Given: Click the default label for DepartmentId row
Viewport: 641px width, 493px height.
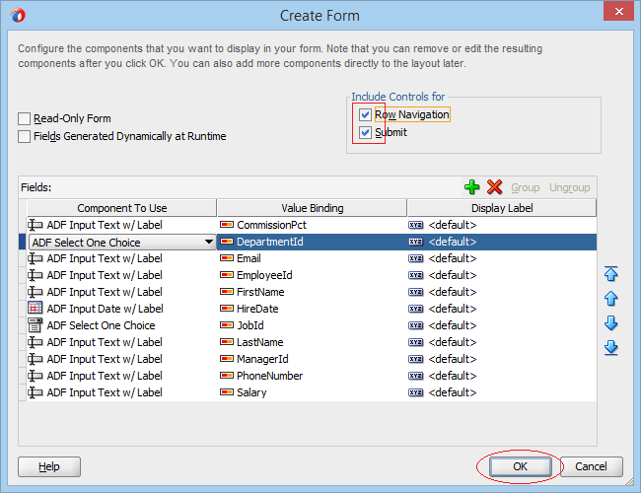Looking at the screenshot, I should pyautogui.click(x=453, y=242).
